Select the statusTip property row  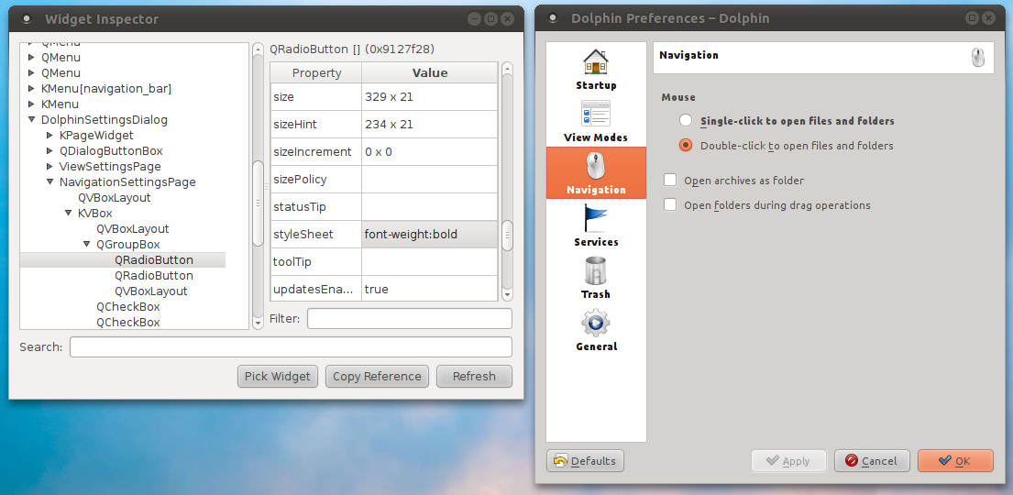384,207
